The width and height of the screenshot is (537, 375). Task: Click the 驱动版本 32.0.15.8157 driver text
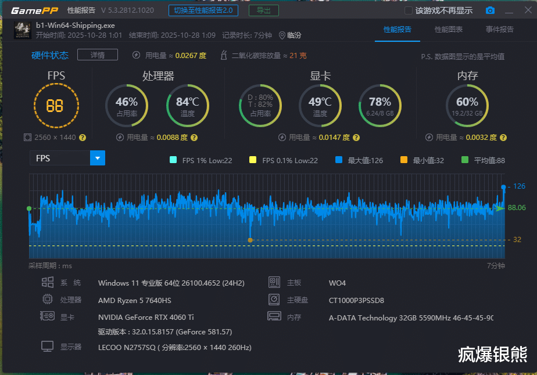pos(165,332)
